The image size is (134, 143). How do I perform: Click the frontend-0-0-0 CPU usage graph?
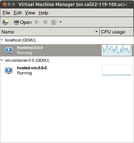point(117,50)
